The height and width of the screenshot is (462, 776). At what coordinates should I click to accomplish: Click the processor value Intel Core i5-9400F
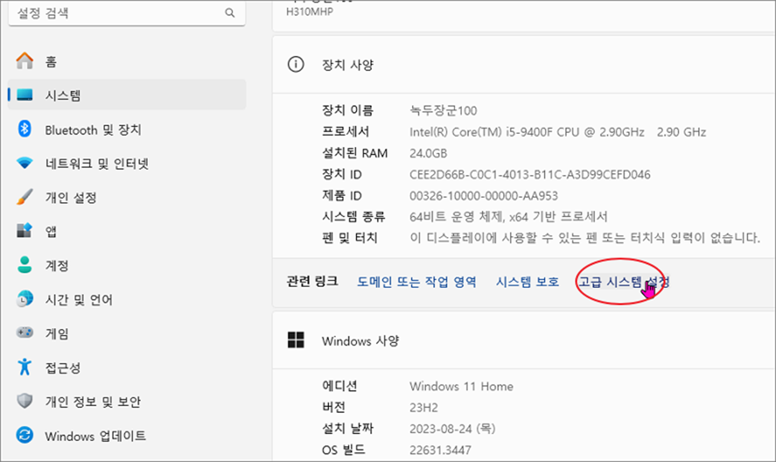click(x=557, y=132)
